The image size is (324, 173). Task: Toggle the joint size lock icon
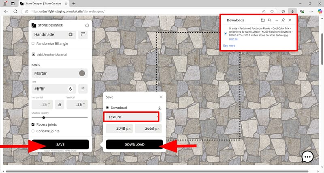point(60,105)
